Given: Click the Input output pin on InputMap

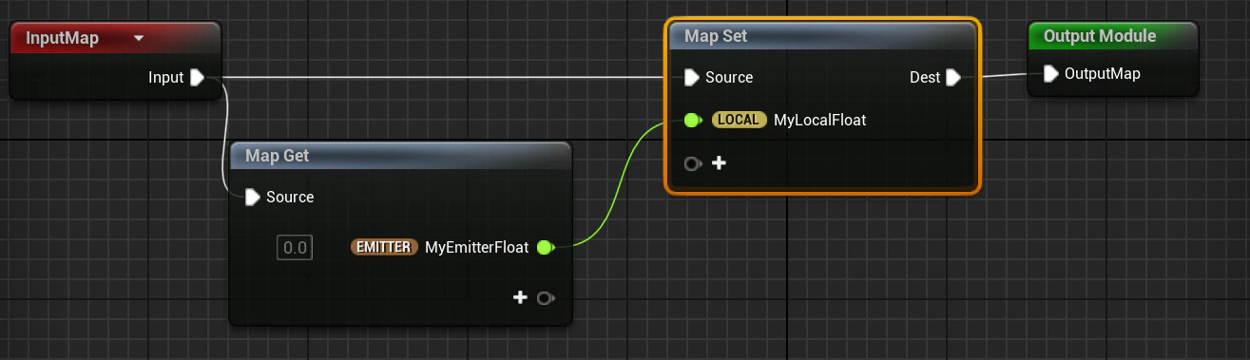Looking at the screenshot, I should click(197, 78).
